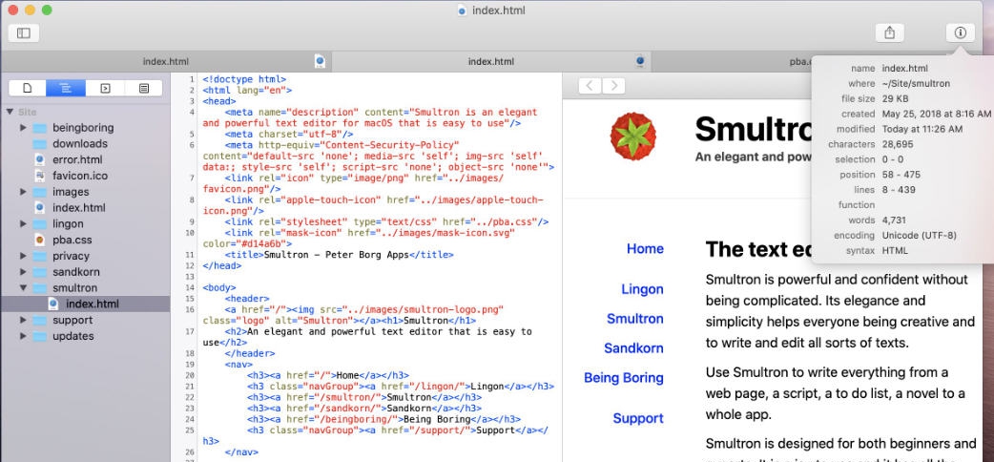Expand the updates folder
Screen dimensions: 994x462
point(24,336)
